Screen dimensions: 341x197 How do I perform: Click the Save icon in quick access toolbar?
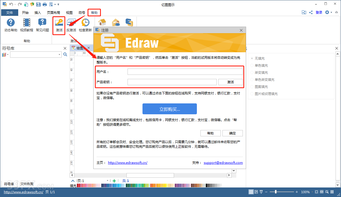38,4
